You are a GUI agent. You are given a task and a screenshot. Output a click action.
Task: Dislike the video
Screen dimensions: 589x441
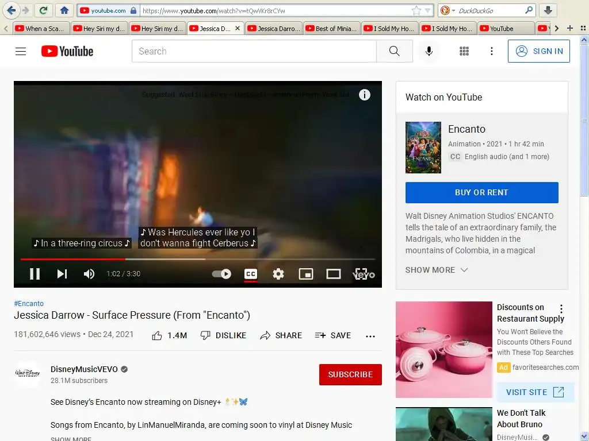[x=224, y=335]
